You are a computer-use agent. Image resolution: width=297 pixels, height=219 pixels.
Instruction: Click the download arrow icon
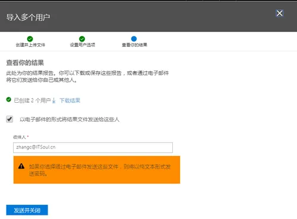[x=53, y=101]
